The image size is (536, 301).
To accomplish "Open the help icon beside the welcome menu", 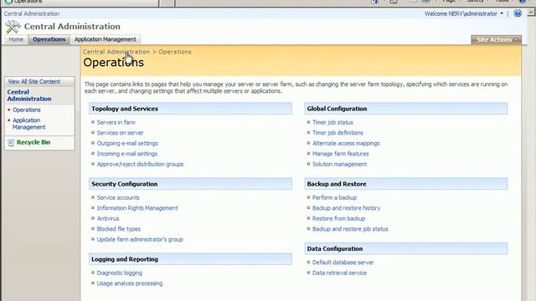I will coord(518,13).
